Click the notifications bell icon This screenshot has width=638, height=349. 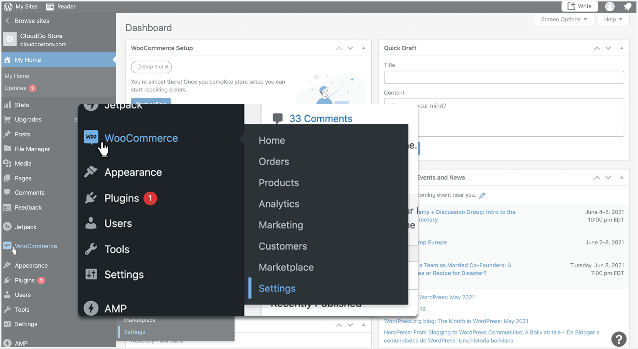coord(627,6)
